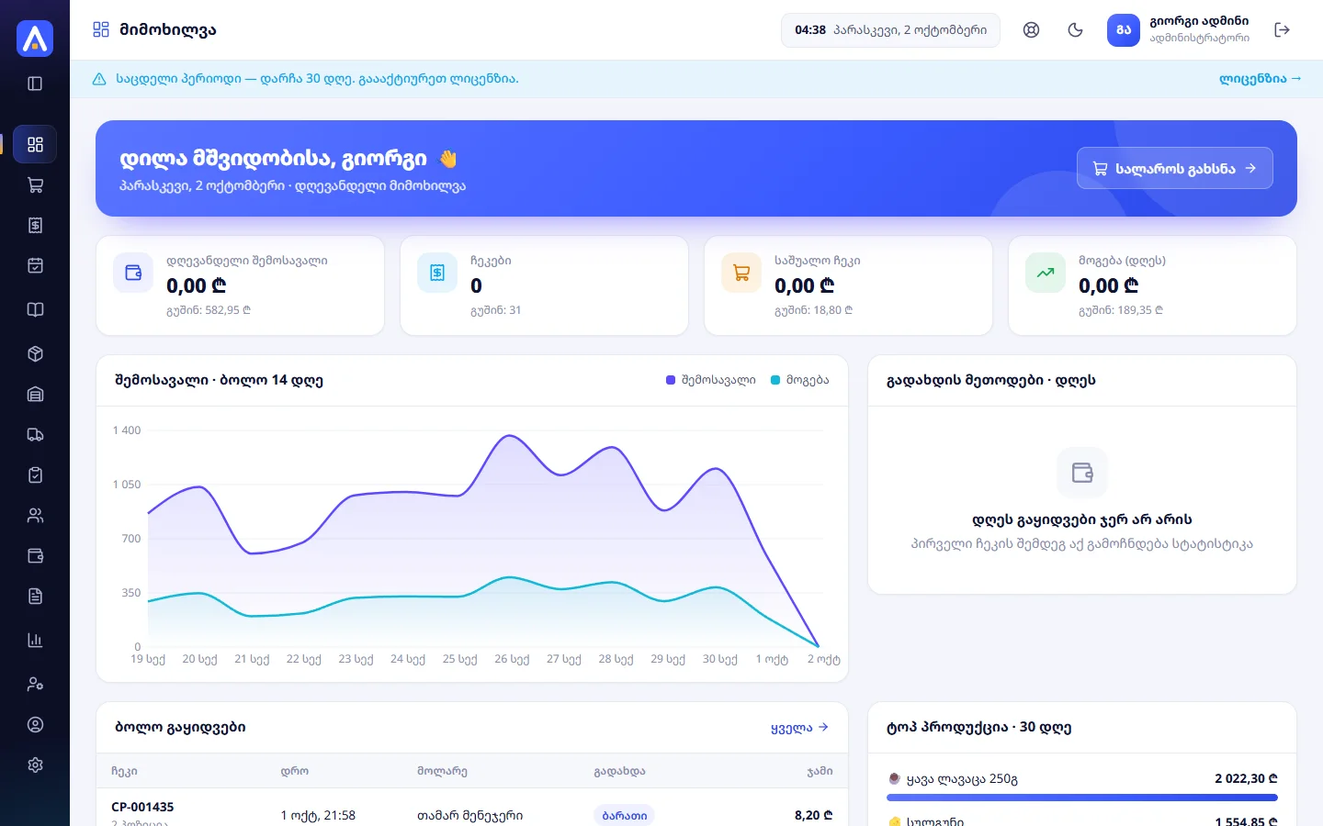Click the ლიცენზია link in the trial banner
This screenshot has height=826, width=1323.
[1260, 79]
